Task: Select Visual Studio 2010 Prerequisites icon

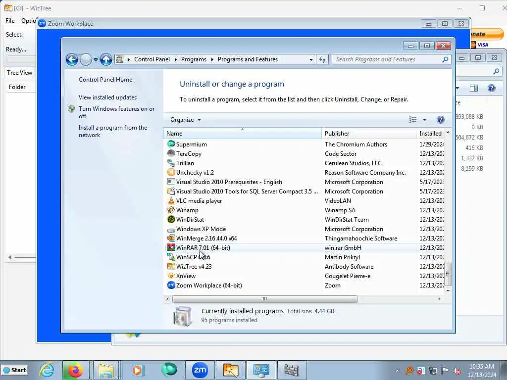Action: pos(171,182)
